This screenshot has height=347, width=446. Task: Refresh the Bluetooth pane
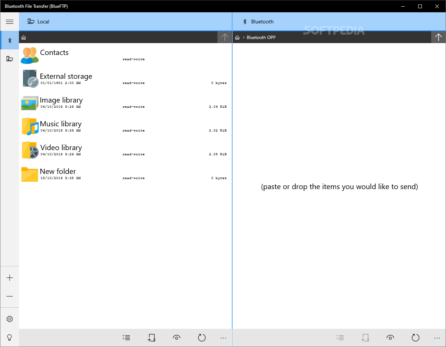[416, 338]
